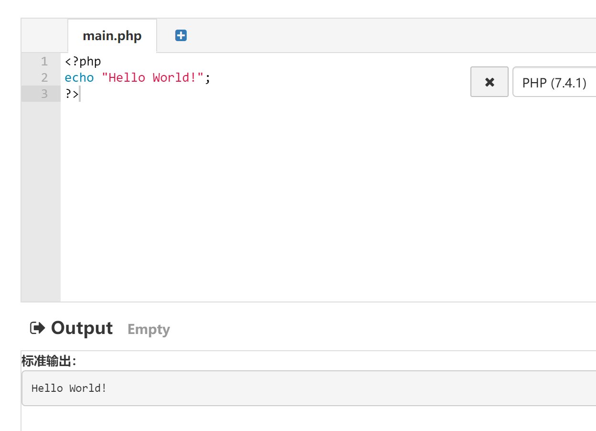The width and height of the screenshot is (596, 431).
Task: Place the cursor after the ?> closing tag
Action: point(79,94)
